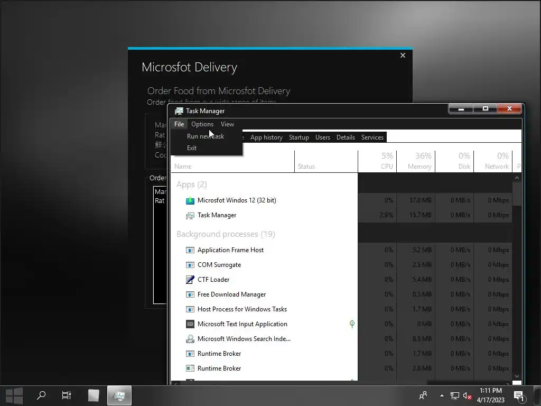Sort by the CPU column header
Screen dimensions: 541x406
click(x=377, y=162)
